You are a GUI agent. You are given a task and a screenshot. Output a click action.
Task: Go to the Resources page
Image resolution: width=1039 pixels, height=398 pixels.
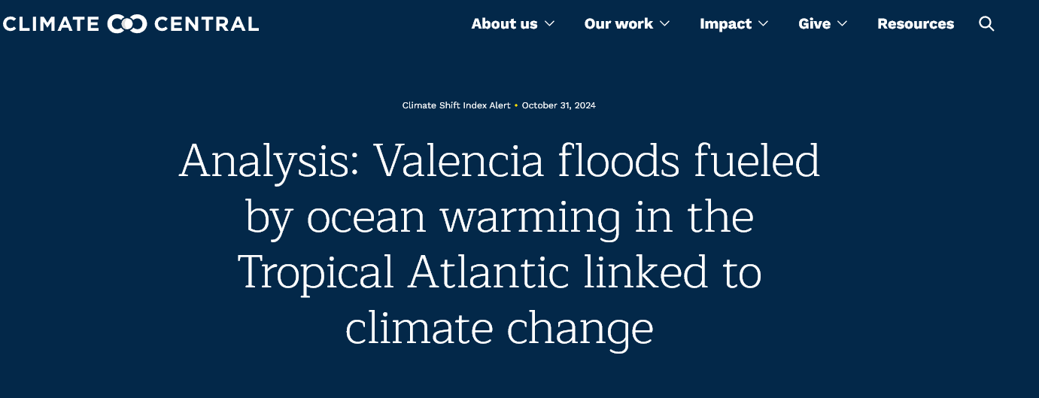tap(915, 24)
